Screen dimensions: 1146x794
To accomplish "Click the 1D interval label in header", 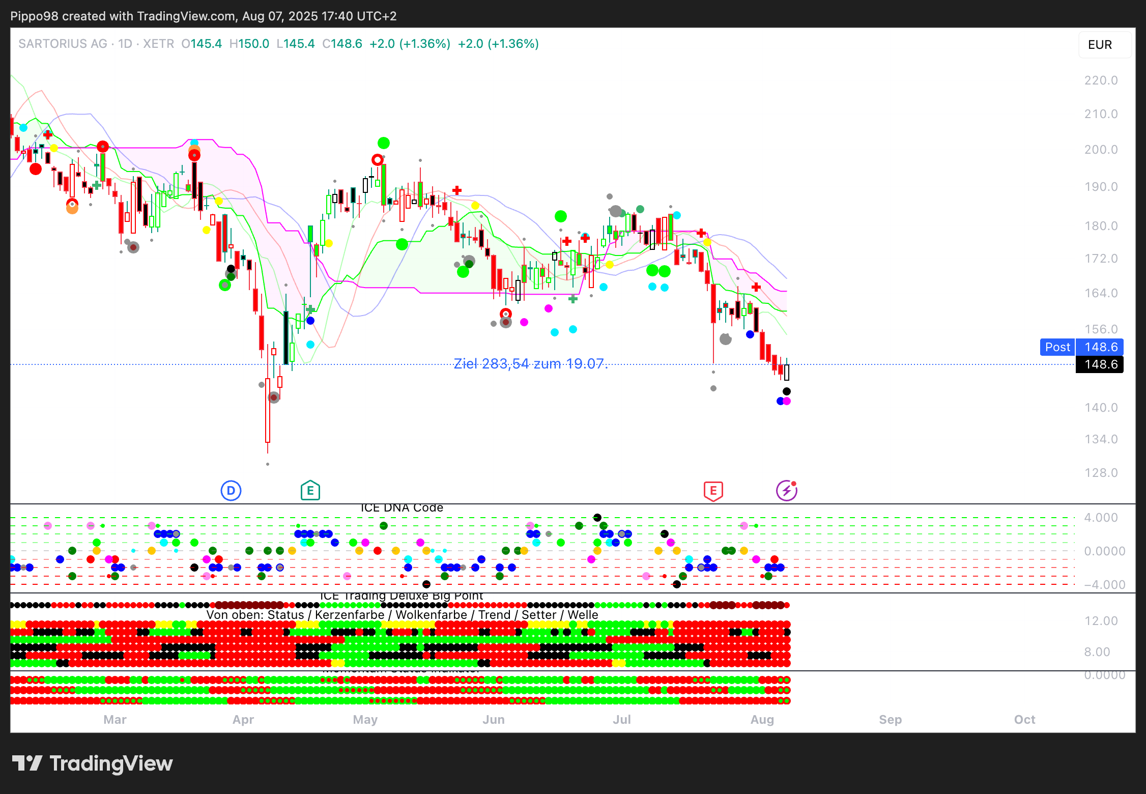I will coord(125,44).
